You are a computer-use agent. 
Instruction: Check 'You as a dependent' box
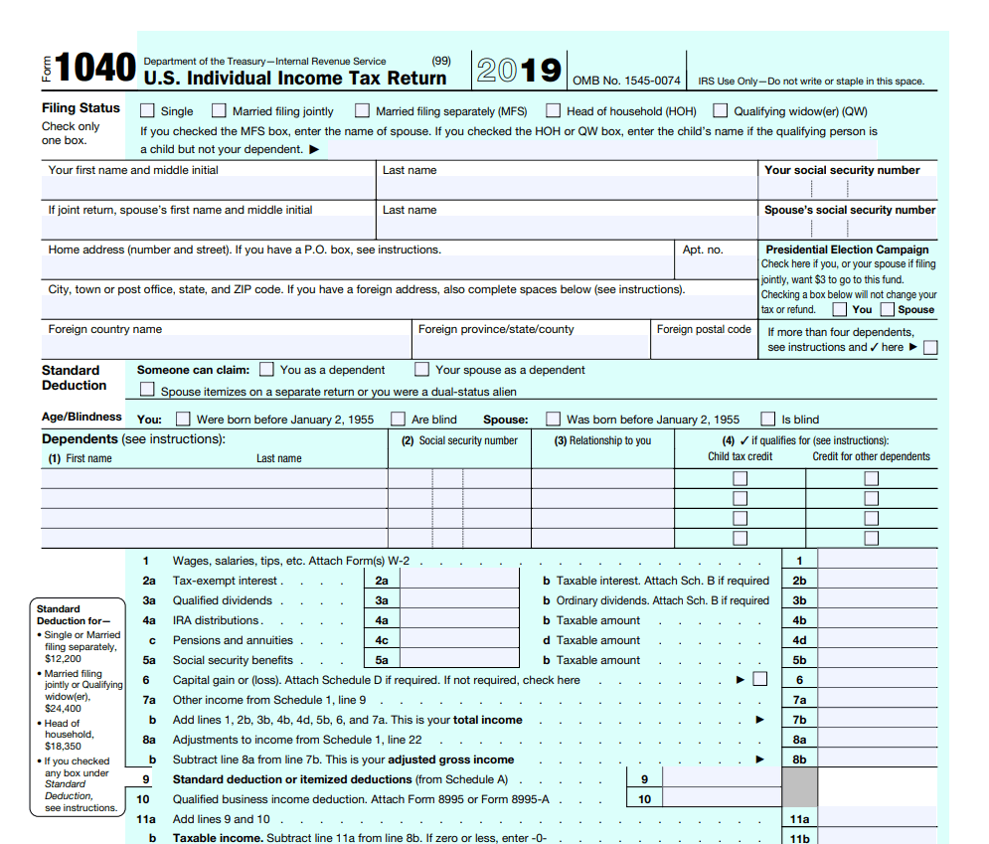[x=266, y=370]
